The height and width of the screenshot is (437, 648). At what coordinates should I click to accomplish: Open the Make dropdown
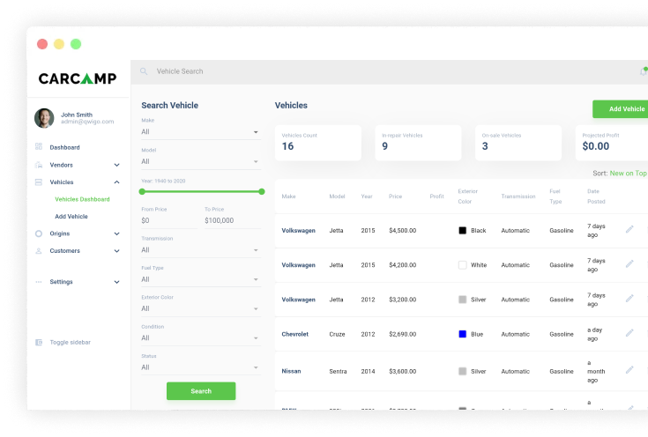coord(201,132)
